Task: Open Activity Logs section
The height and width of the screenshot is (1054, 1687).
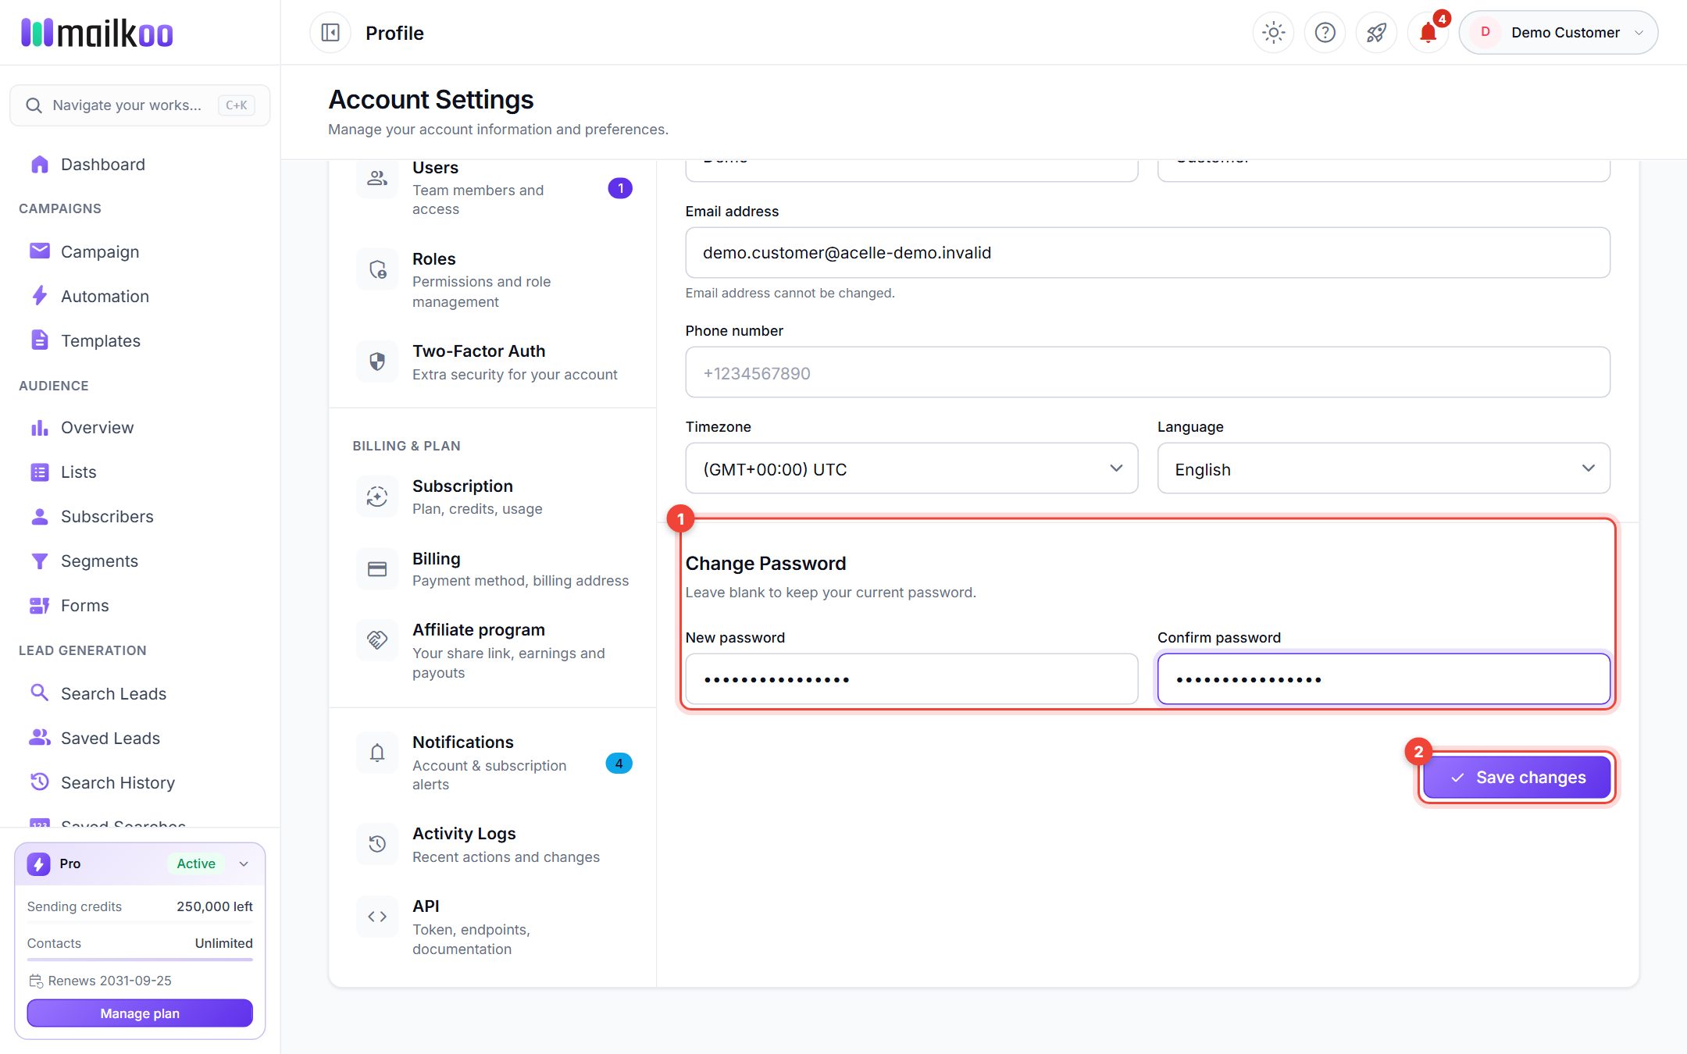Action: click(x=493, y=845)
